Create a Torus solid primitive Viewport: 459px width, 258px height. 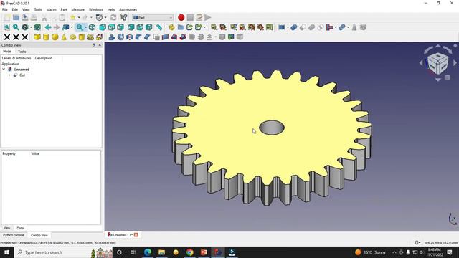(72, 37)
